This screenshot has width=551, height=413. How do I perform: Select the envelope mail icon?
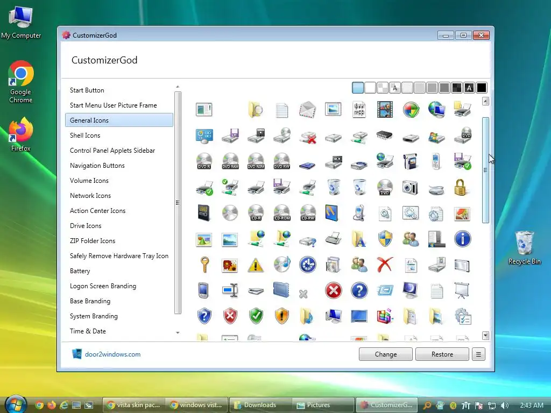coord(308,110)
